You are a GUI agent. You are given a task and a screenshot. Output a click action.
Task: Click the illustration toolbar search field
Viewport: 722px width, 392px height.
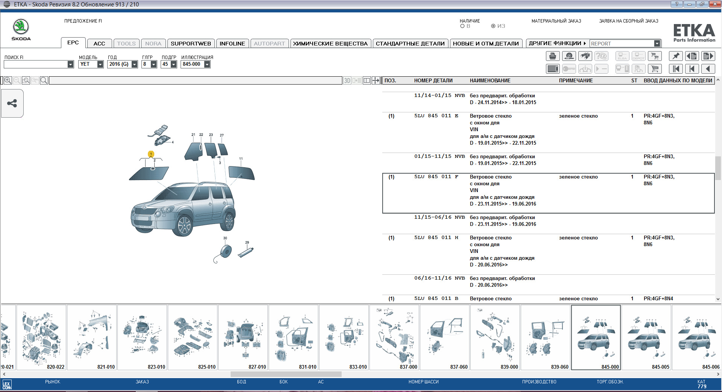(195, 80)
